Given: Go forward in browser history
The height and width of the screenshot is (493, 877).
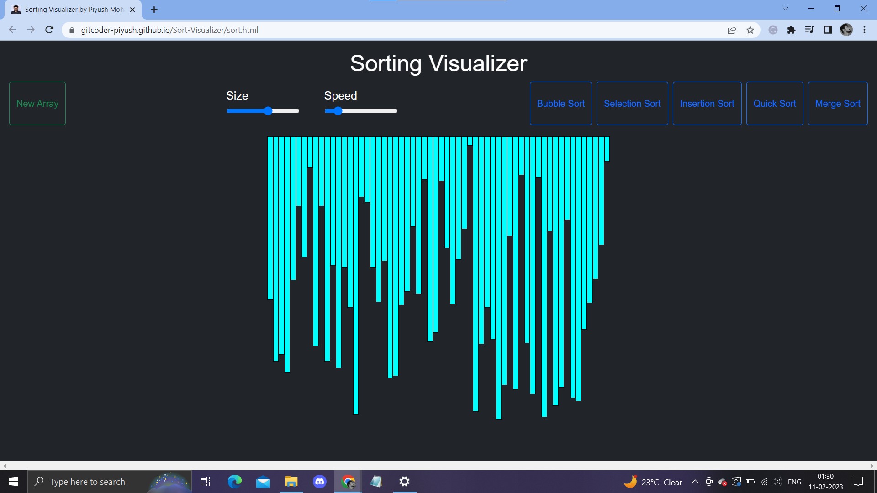Looking at the screenshot, I should (x=31, y=30).
